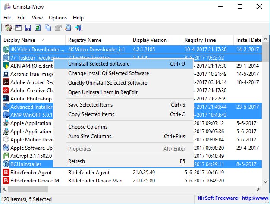Sort by the Registry Time column header

[200, 40]
